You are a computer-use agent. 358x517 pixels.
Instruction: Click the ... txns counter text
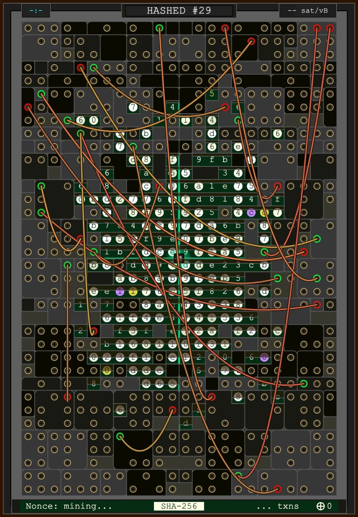pyautogui.click(x=277, y=506)
